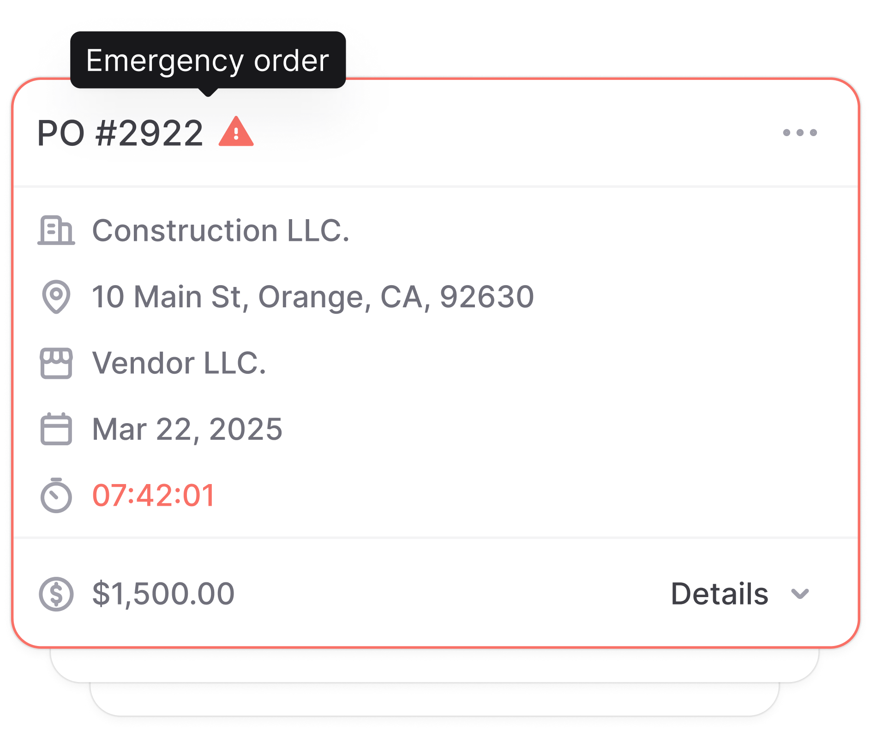Click the building icon beside Construction LLC.

coord(56,230)
